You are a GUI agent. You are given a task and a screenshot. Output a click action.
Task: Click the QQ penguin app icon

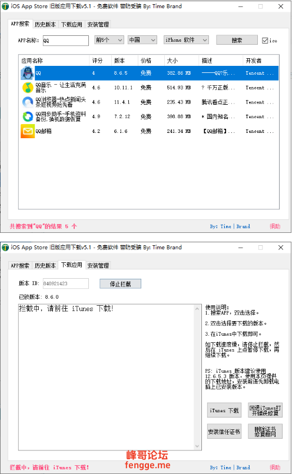click(28, 73)
